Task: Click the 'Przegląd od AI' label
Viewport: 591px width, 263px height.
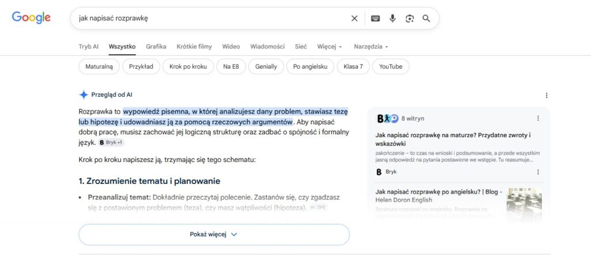Action: point(111,95)
